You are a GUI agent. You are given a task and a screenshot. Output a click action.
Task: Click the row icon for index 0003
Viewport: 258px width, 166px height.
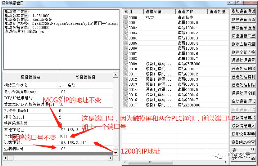(125, 33)
